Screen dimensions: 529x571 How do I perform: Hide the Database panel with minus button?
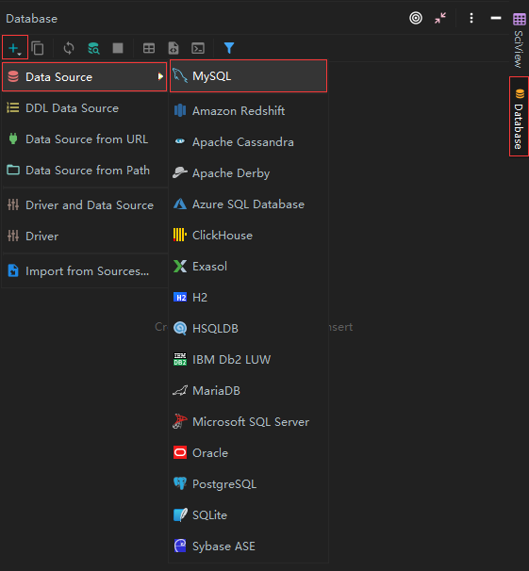tap(496, 18)
